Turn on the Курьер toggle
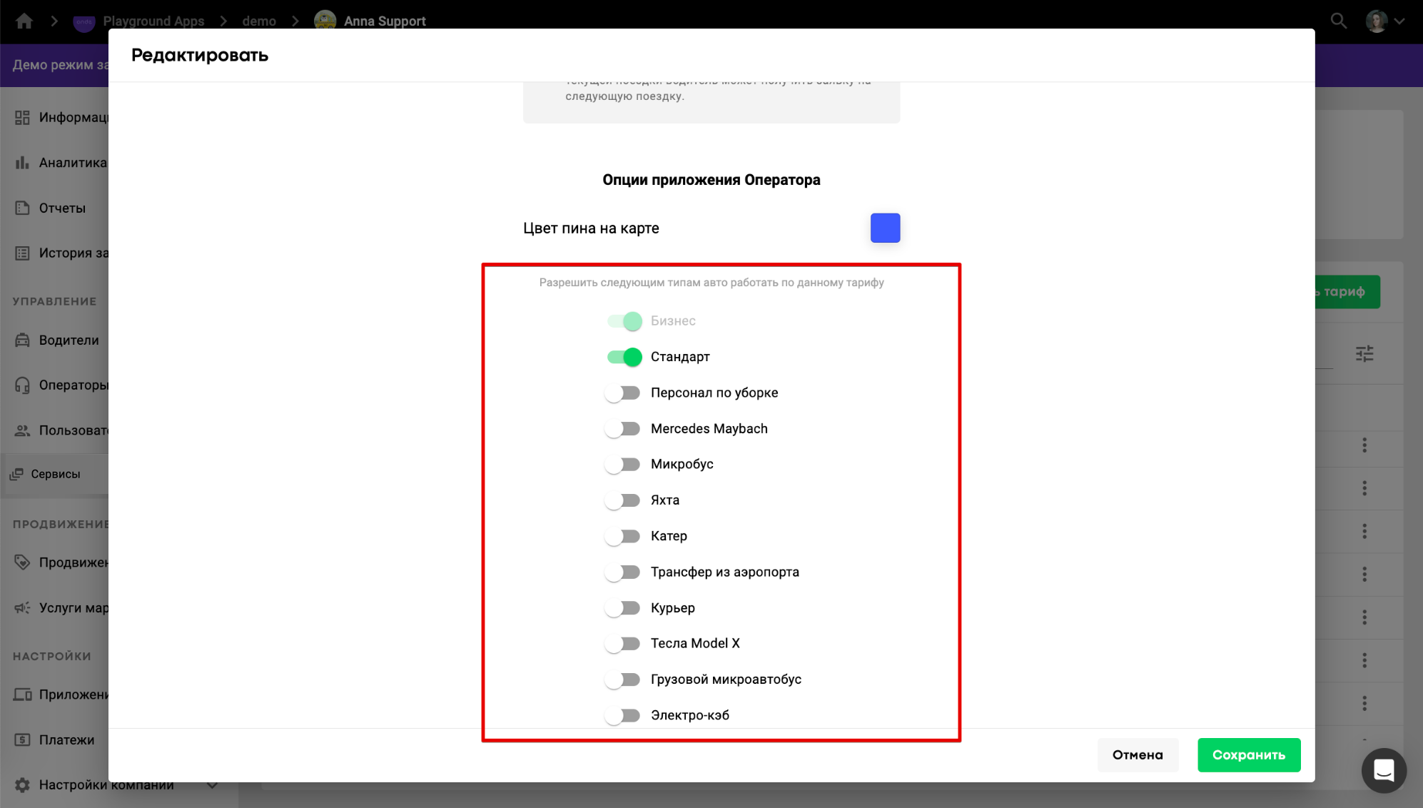Image resolution: width=1423 pixels, height=808 pixels. (622, 607)
